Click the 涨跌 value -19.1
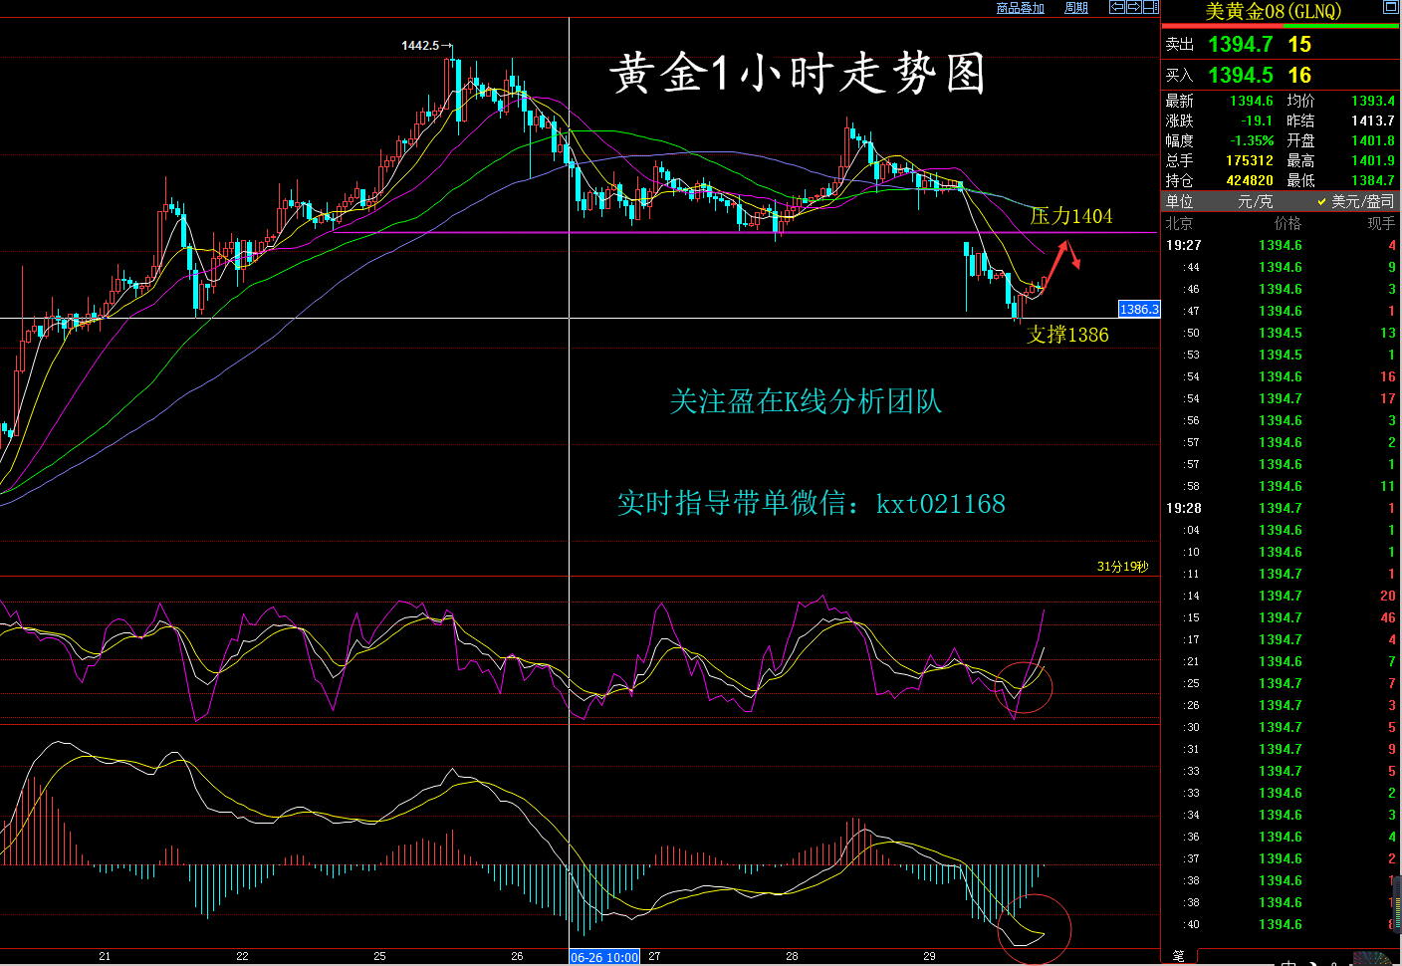This screenshot has height=966, width=1402. coord(1257,121)
